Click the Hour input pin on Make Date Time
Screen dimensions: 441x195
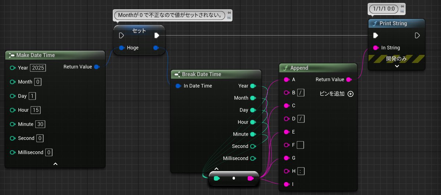coord(12,110)
